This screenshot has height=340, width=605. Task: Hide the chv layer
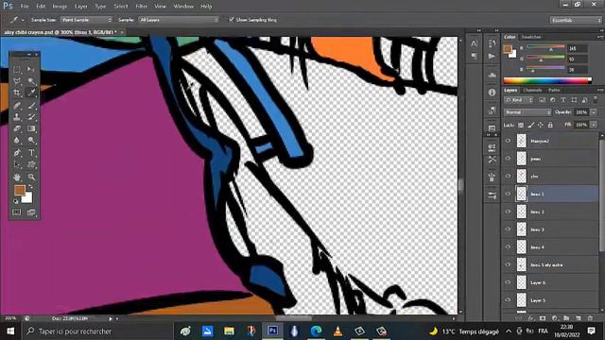click(508, 177)
